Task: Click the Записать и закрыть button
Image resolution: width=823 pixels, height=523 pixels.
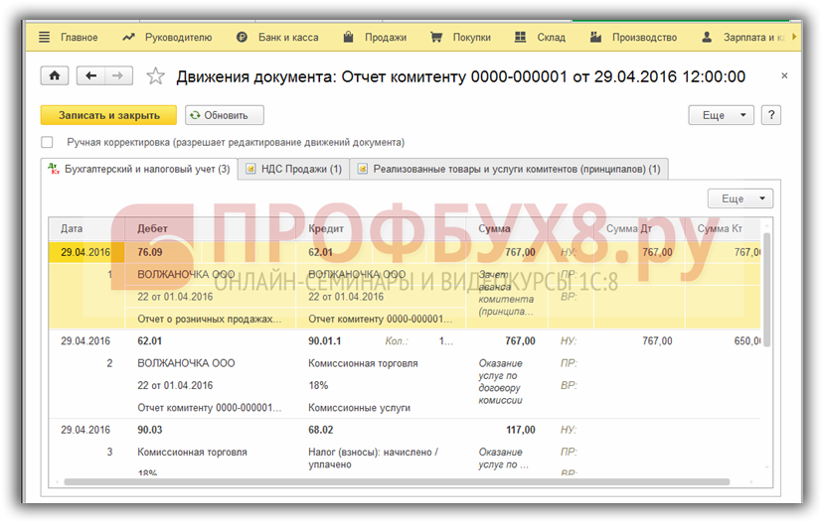Action: 107,115
